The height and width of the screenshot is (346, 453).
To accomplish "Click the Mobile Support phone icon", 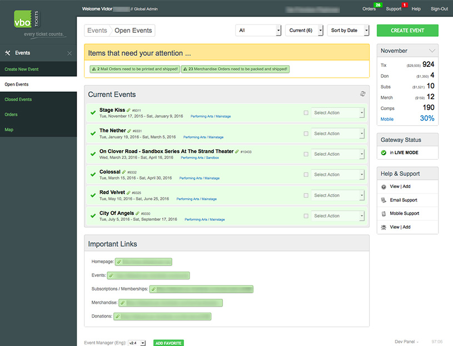I will pyautogui.click(x=384, y=214).
